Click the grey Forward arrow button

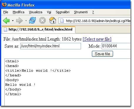[x=19, y=21]
